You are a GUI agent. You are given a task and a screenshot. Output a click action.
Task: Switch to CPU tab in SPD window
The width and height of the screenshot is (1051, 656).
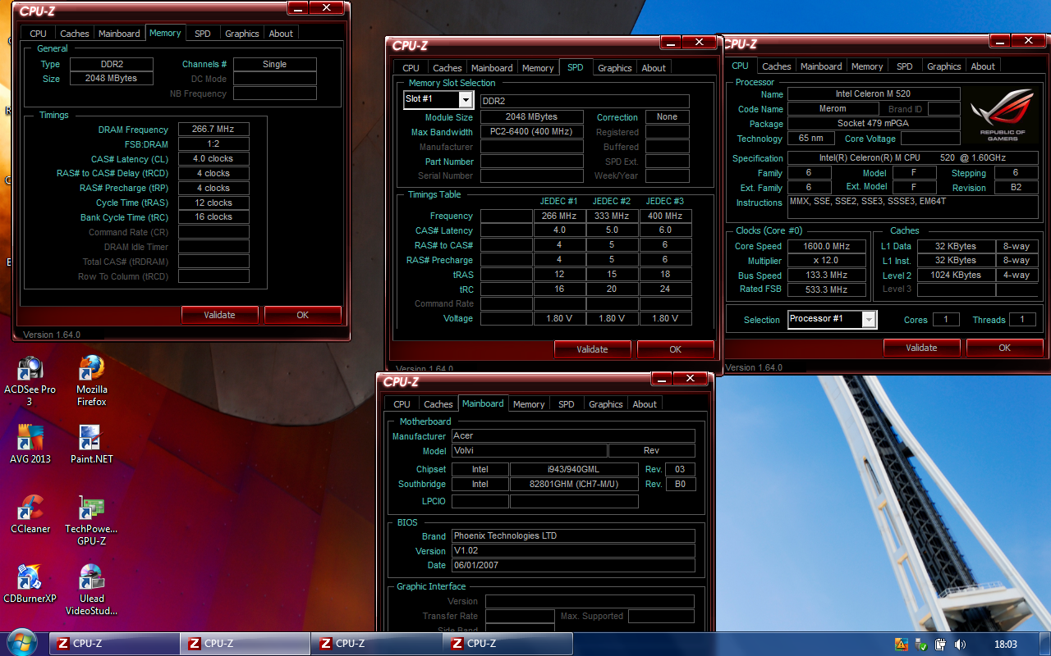point(411,68)
